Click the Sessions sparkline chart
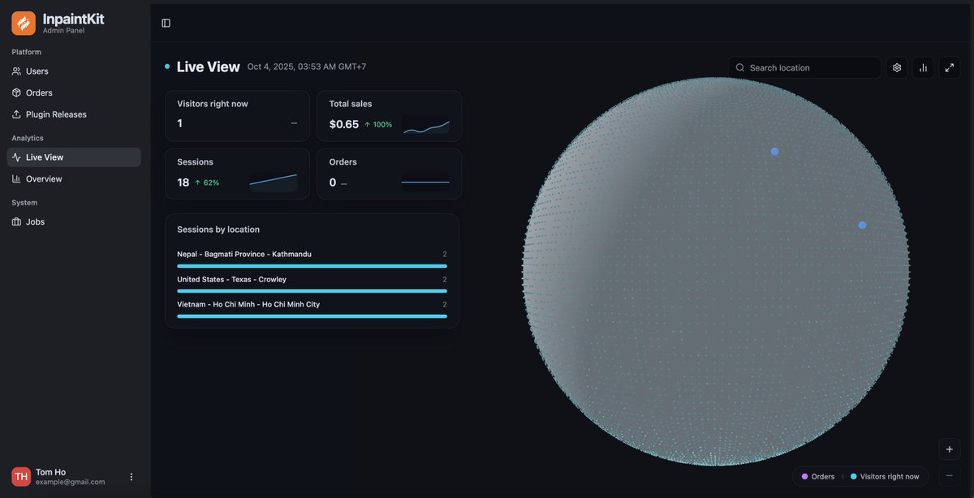 pyautogui.click(x=274, y=182)
